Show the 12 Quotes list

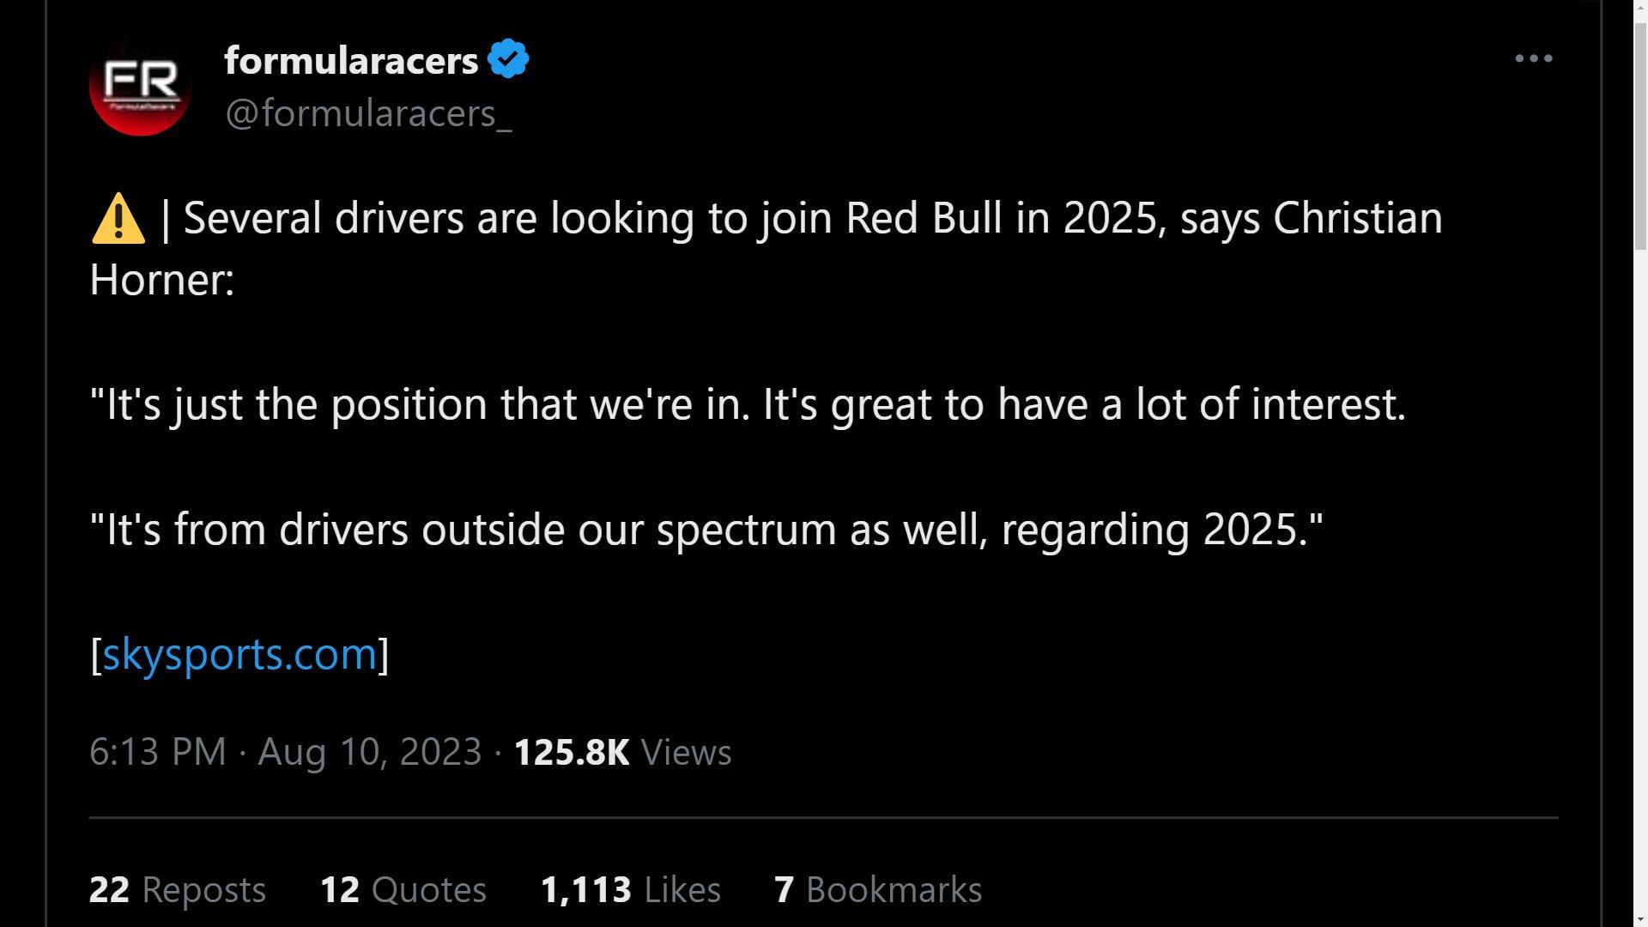[403, 889]
